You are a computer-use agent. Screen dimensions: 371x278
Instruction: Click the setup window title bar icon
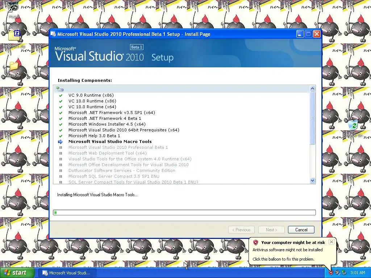(53, 34)
